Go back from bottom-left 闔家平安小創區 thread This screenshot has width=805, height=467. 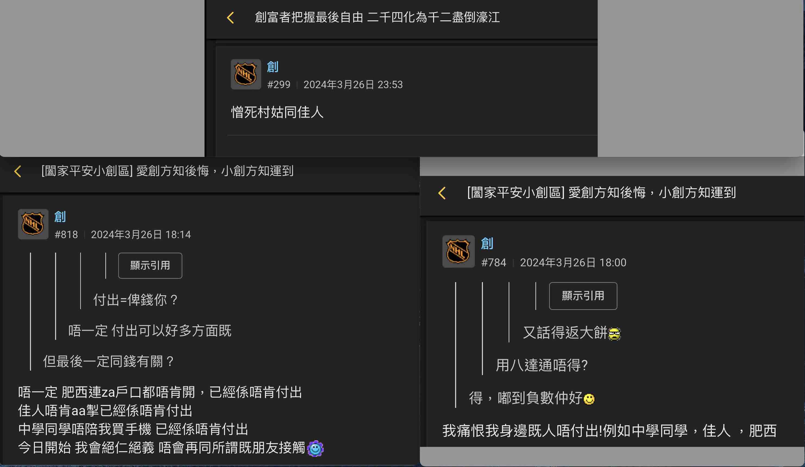pyautogui.click(x=18, y=171)
